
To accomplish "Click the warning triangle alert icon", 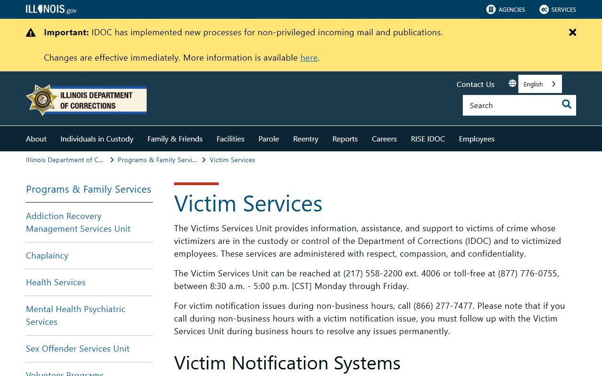I will 31,32.
